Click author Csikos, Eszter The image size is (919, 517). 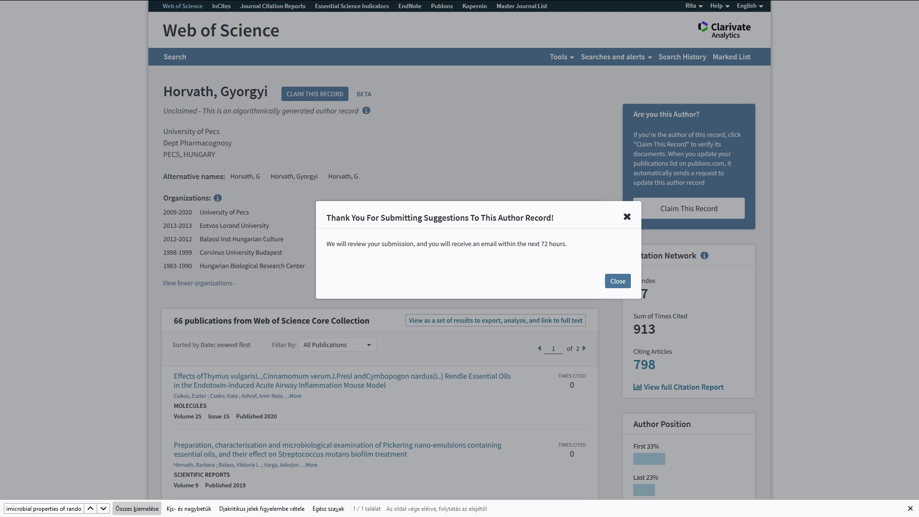(x=190, y=396)
